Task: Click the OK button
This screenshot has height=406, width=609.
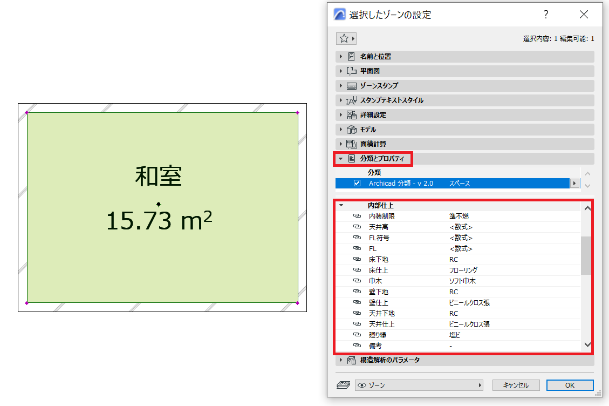Action: pyautogui.click(x=570, y=385)
